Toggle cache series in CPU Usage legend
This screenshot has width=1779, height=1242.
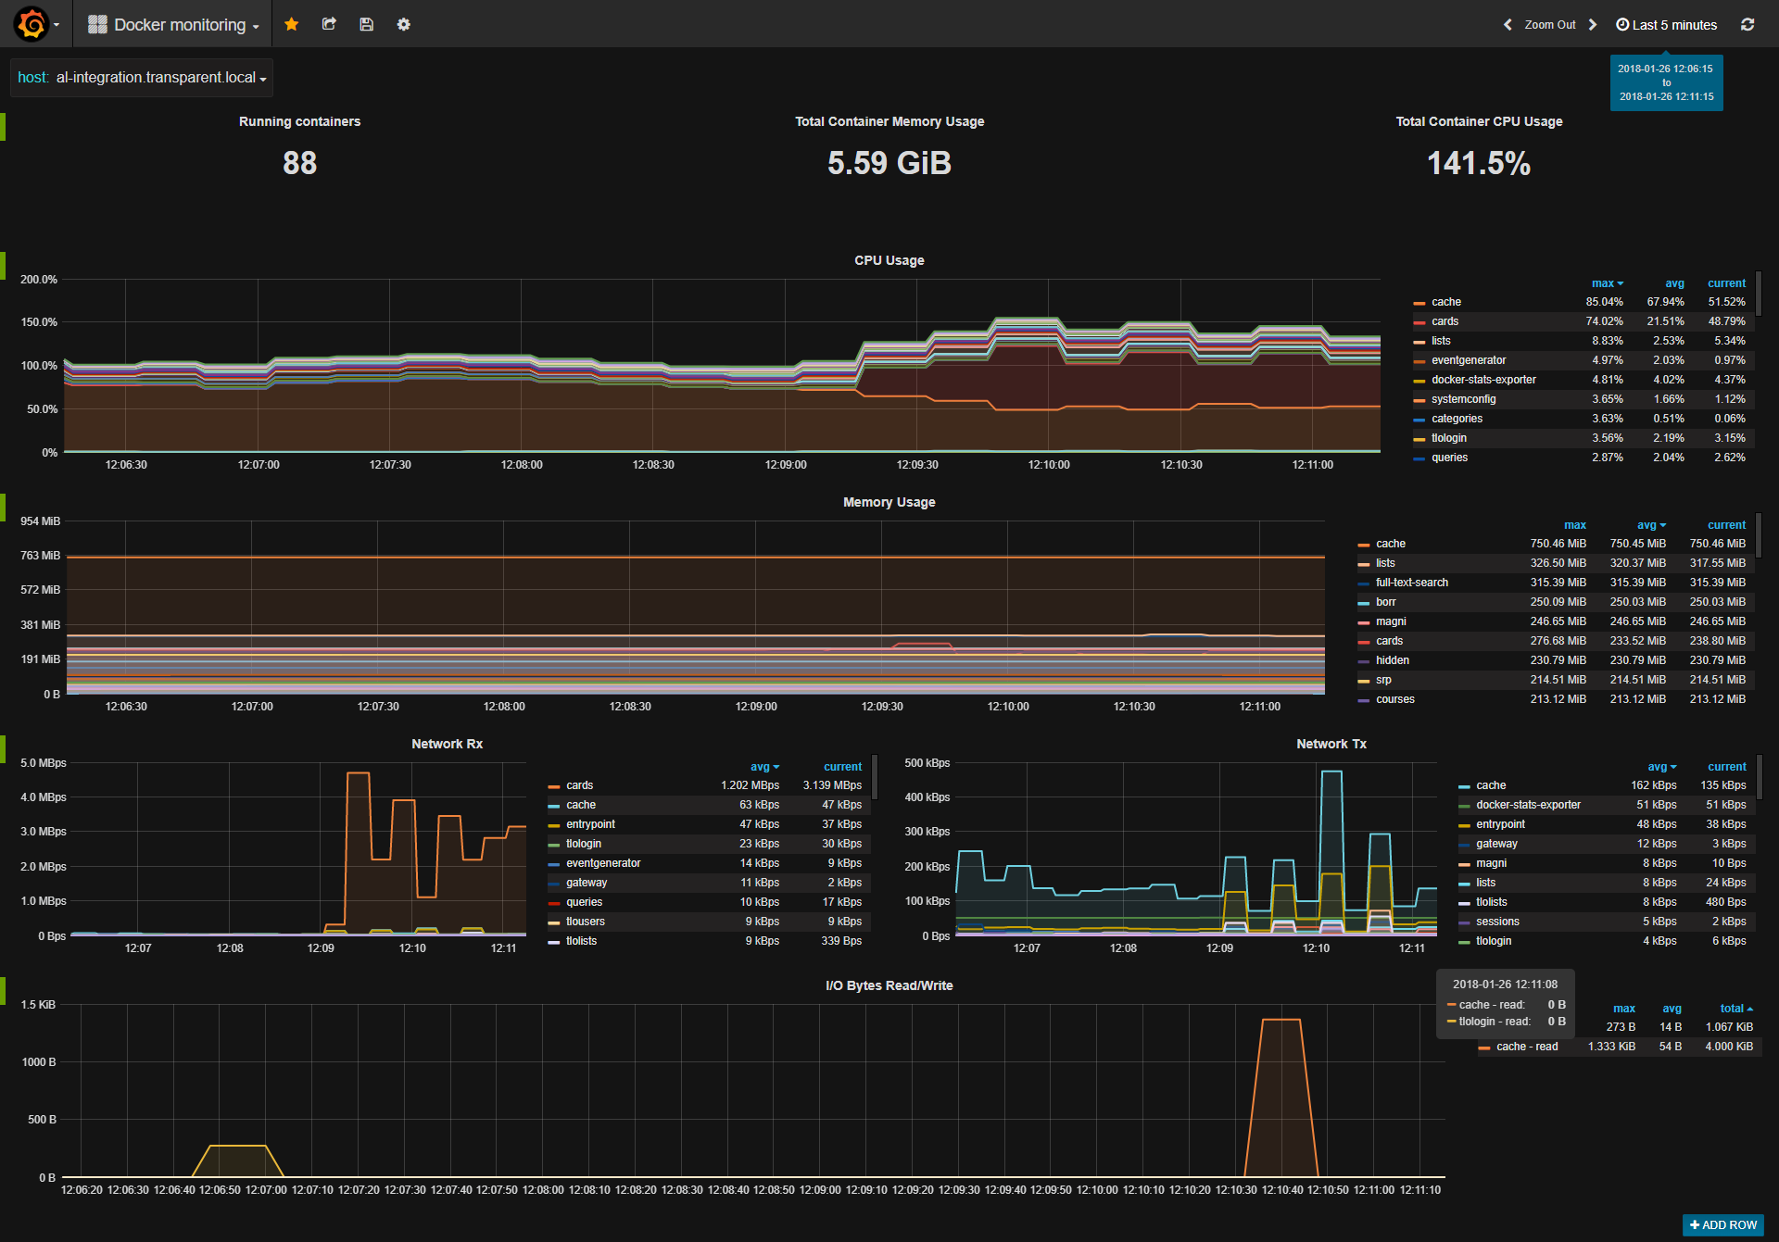[1445, 302]
